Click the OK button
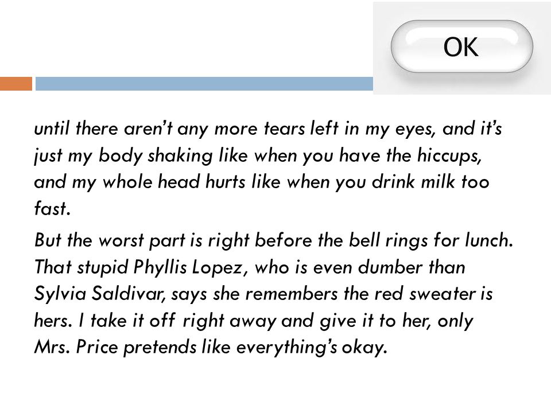Image resolution: width=551 pixels, height=413 pixels. 461,46
